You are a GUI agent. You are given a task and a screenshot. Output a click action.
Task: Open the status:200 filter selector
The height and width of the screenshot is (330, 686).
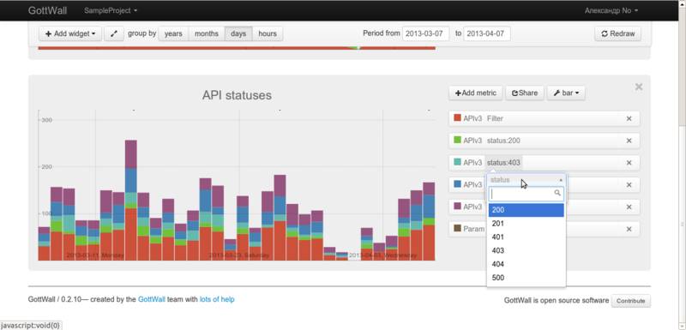click(x=503, y=141)
